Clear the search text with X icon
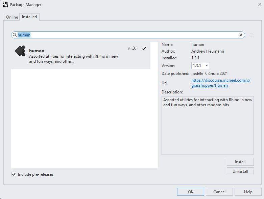This screenshot has height=199, width=264. coord(241,35)
